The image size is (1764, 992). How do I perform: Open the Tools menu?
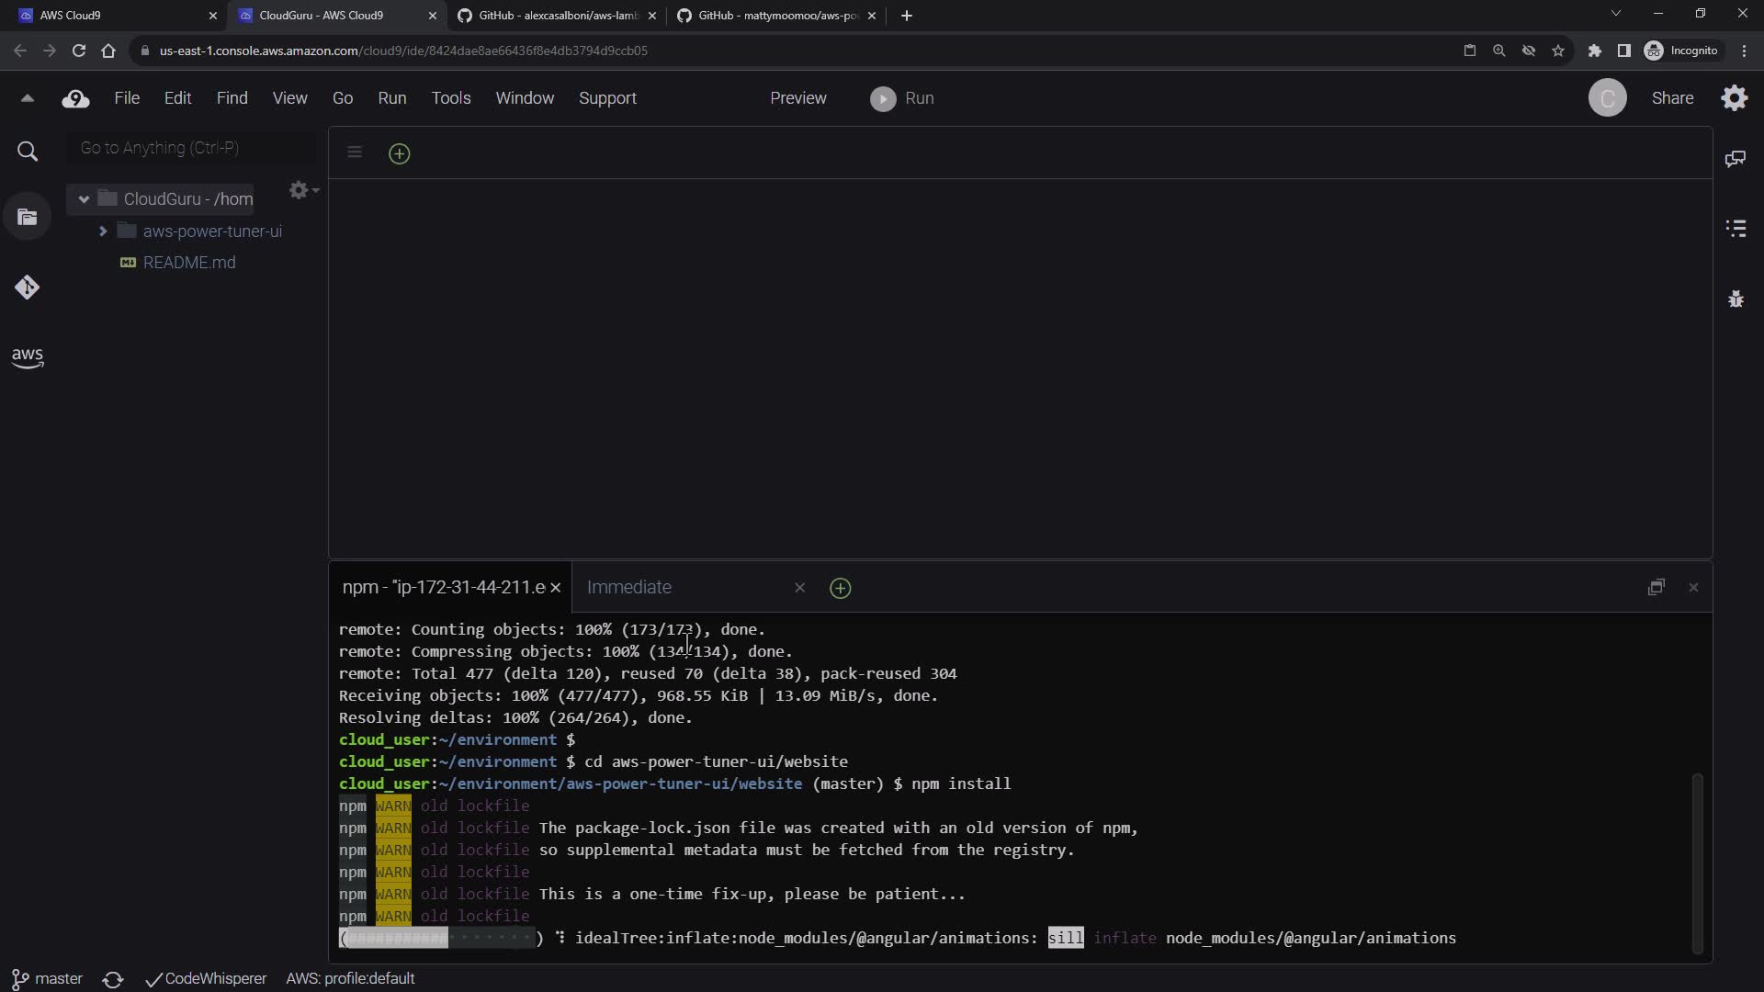[x=450, y=98]
